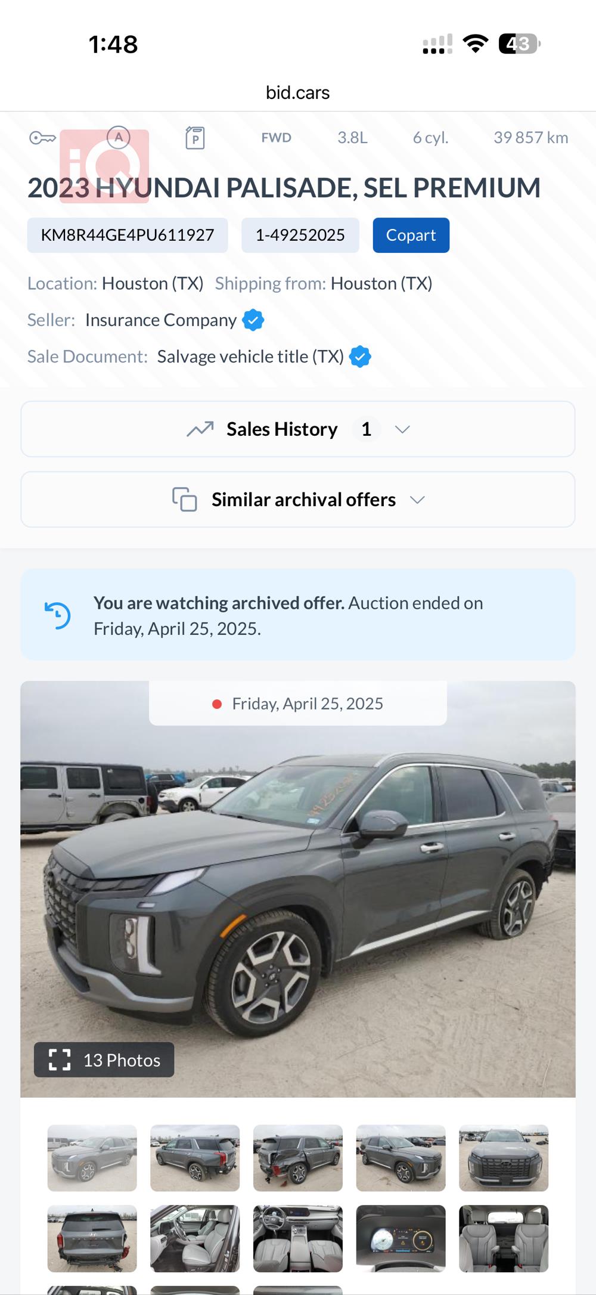Open the Copart auction link
Screen dimensions: 596x1295
tap(411, 236)
